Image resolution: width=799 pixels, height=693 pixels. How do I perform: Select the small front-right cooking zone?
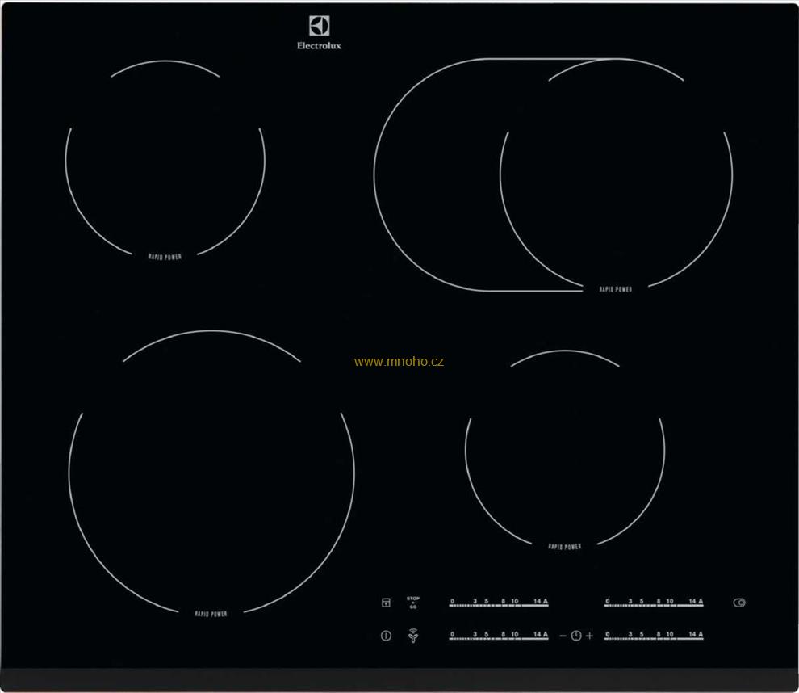(565, 449)
